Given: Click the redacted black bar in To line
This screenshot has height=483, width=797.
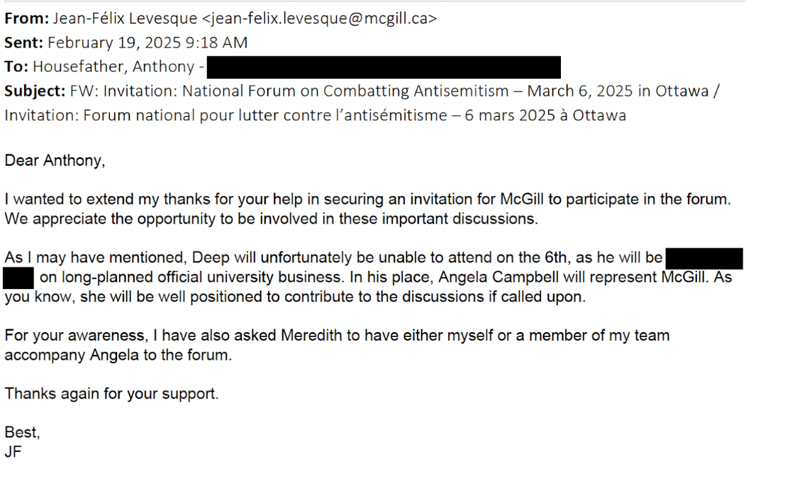Looking at the screenshot, I should [x=384, y=67].
